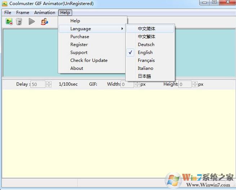This screenshot has width=236, height=190.
Task: Close the open Help menu
Action: (x=65, y=13)
